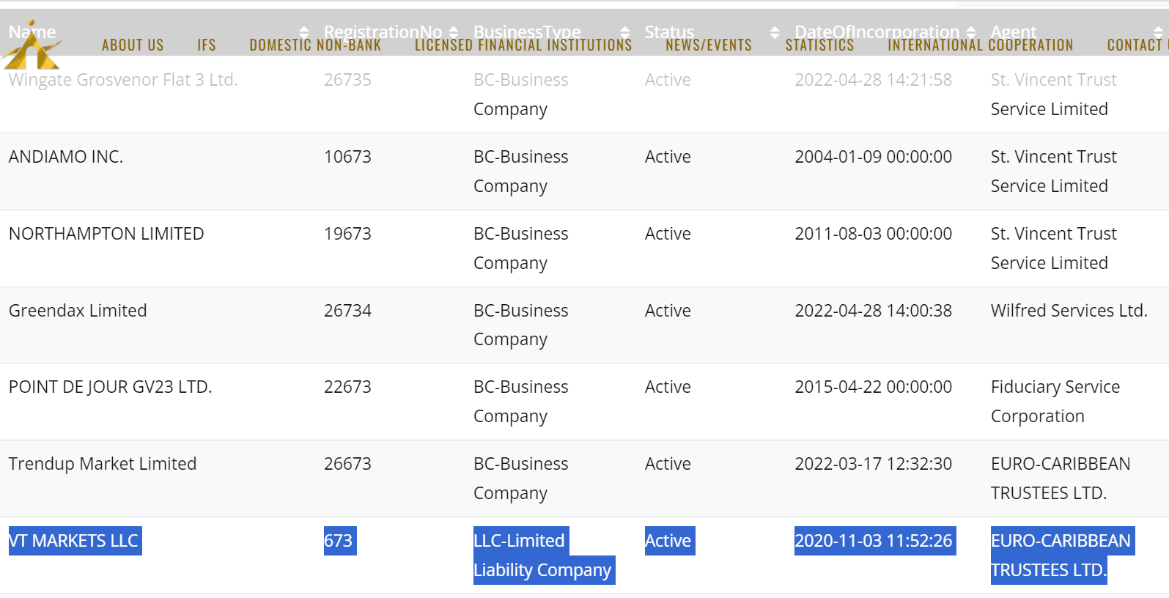The width and height of the screenshot is (1169, 598).
Task: Select NORTHAMPTON LIMITED name cell
Action: tap(106, 234)
